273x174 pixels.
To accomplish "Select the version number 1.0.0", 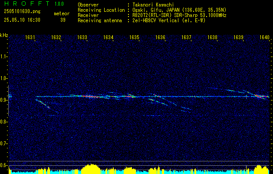I will [59, 3].
